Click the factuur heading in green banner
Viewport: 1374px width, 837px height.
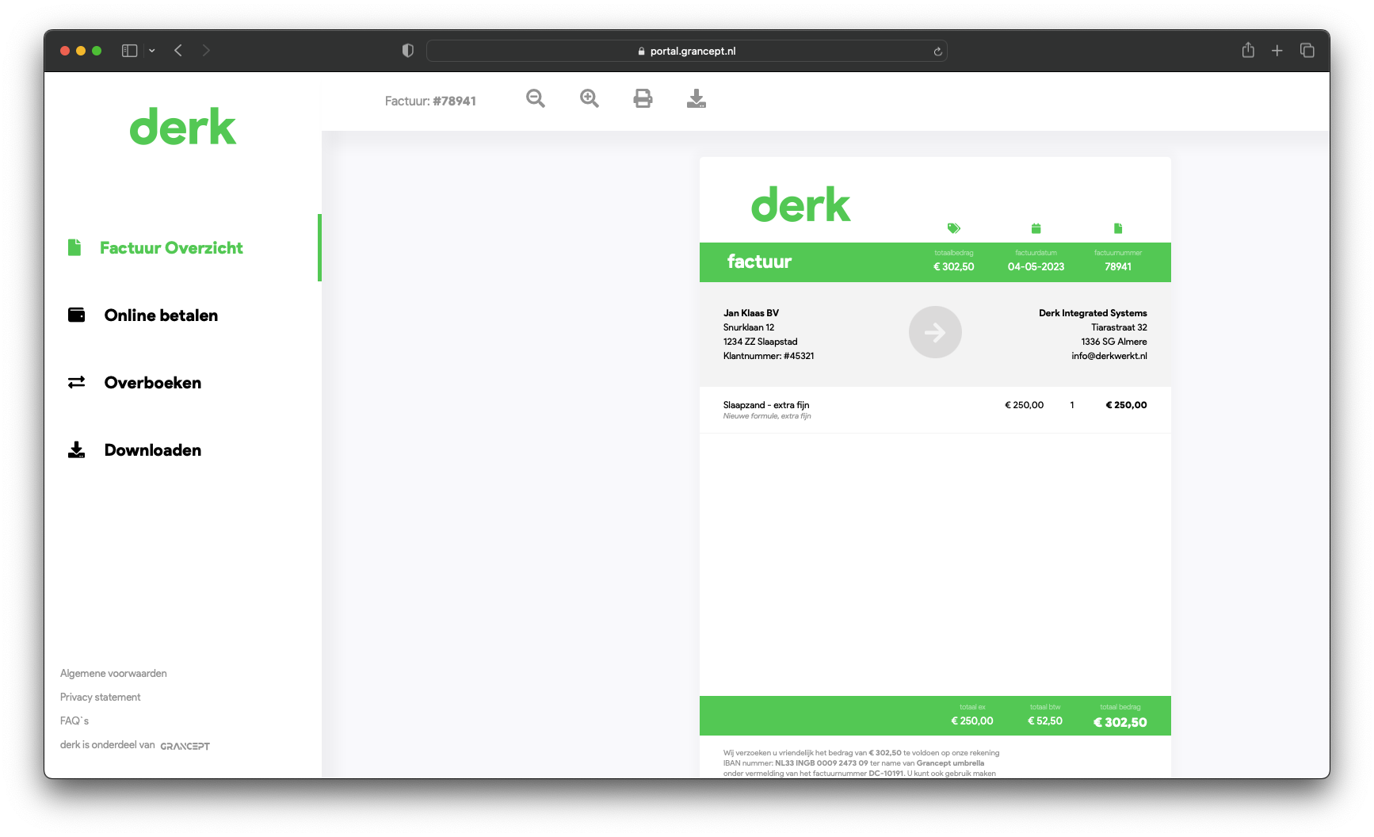[x=759, y=262]
